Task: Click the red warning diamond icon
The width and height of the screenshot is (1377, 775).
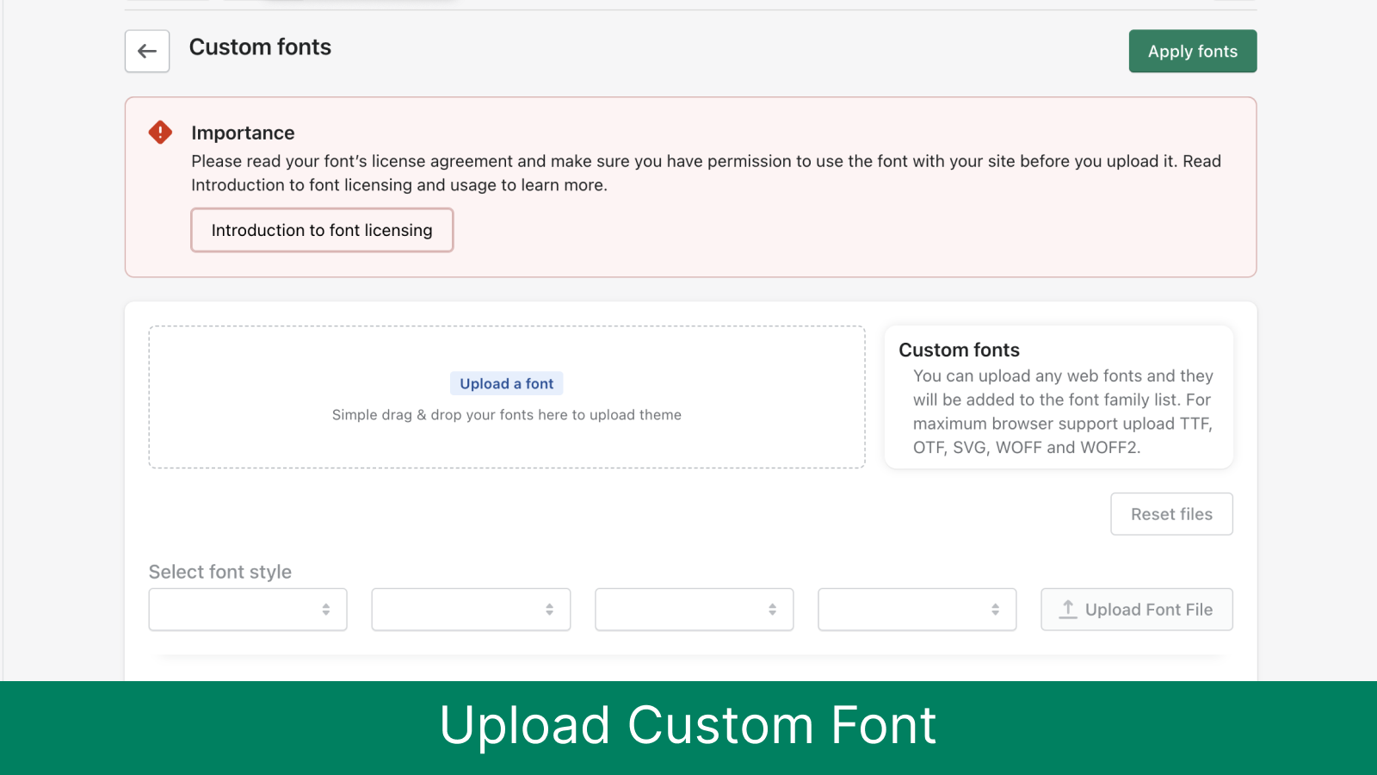Action: 160,132
